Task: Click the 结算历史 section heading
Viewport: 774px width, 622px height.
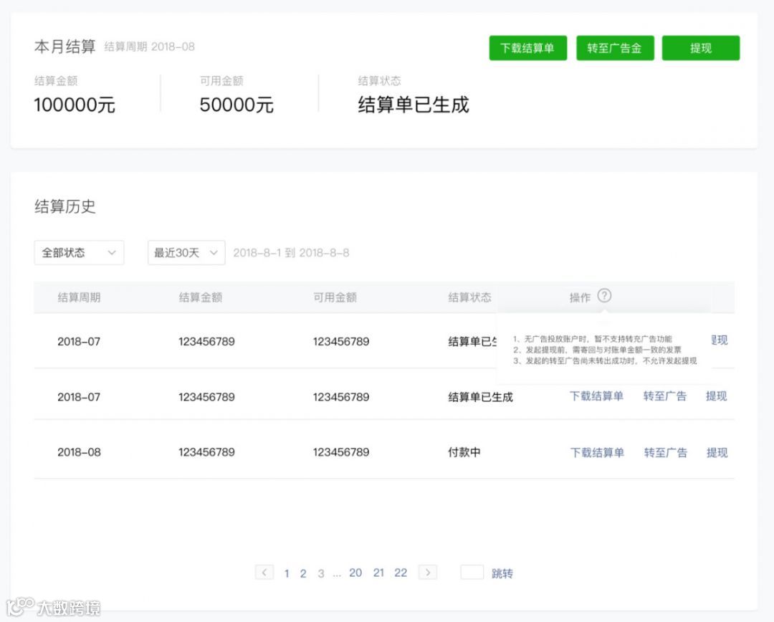Action: pos(64,206)
